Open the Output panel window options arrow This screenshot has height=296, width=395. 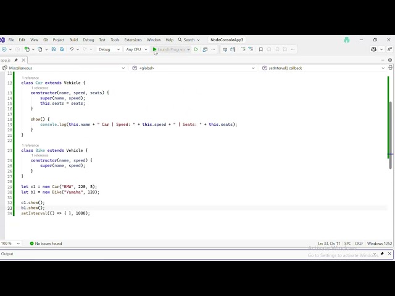click(x=375, y=253)
